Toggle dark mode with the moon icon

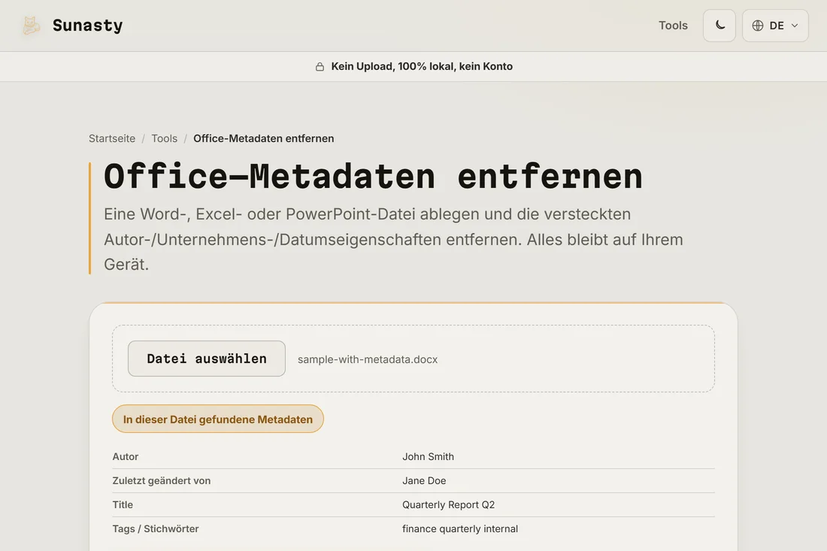click(719, 26)
